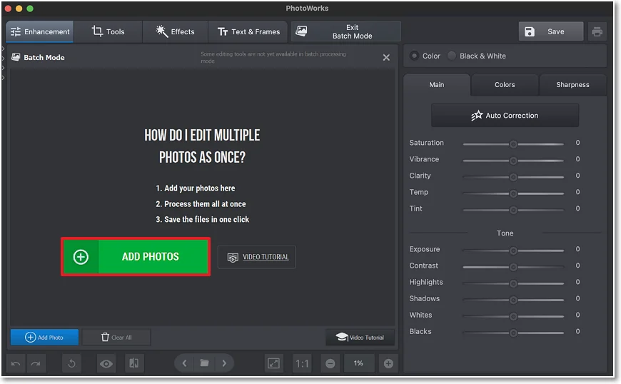Click Clear All button
Image resolution: width=621 pixels, height=384 pixels.
pos(116,338)
